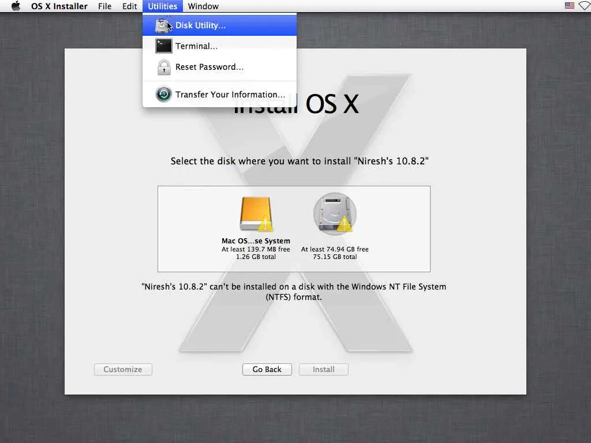Click the Transfer Your Information icon

click(x=163, y=94)
